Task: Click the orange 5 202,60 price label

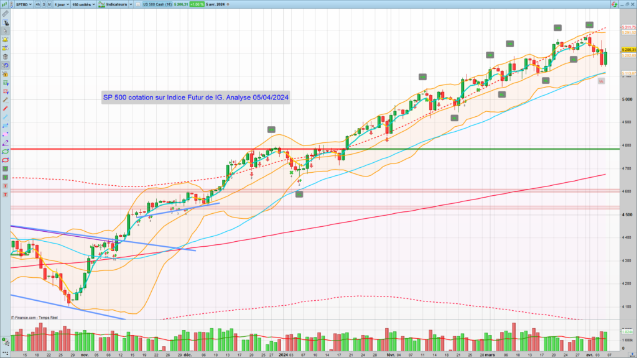Action: [628, 55]
